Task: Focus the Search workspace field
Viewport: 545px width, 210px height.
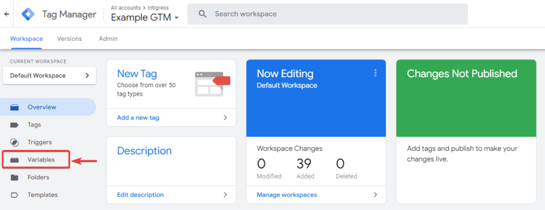Action: coord(327,14)
